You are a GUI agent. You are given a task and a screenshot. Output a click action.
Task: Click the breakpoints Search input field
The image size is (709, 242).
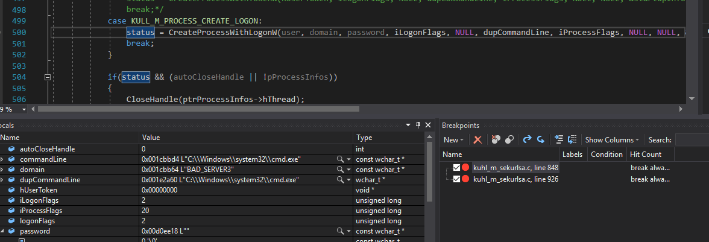pyautogui.click(x=692, y=139)
